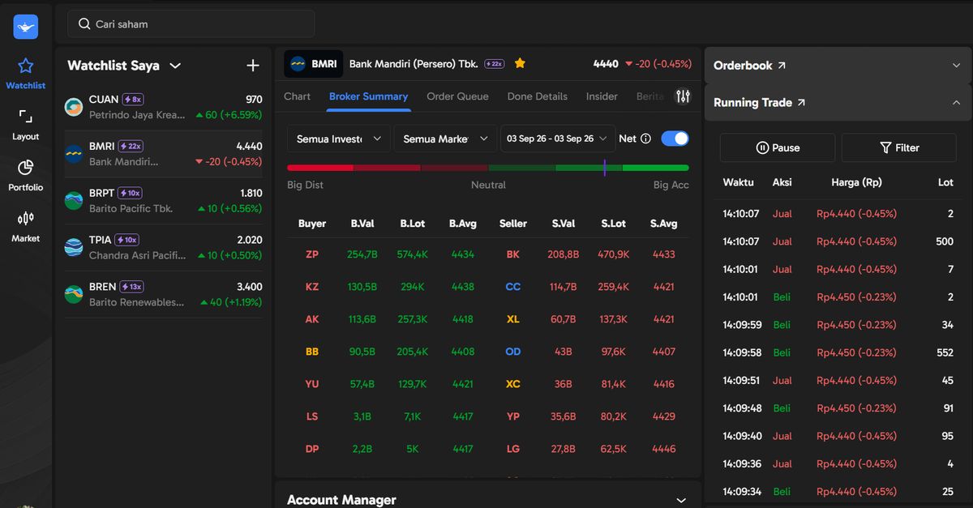
Task: Open the Done Details tab
Action: (x=537, y=96)
